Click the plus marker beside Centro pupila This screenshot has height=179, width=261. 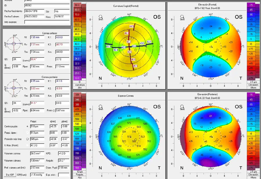click(28, 126)
